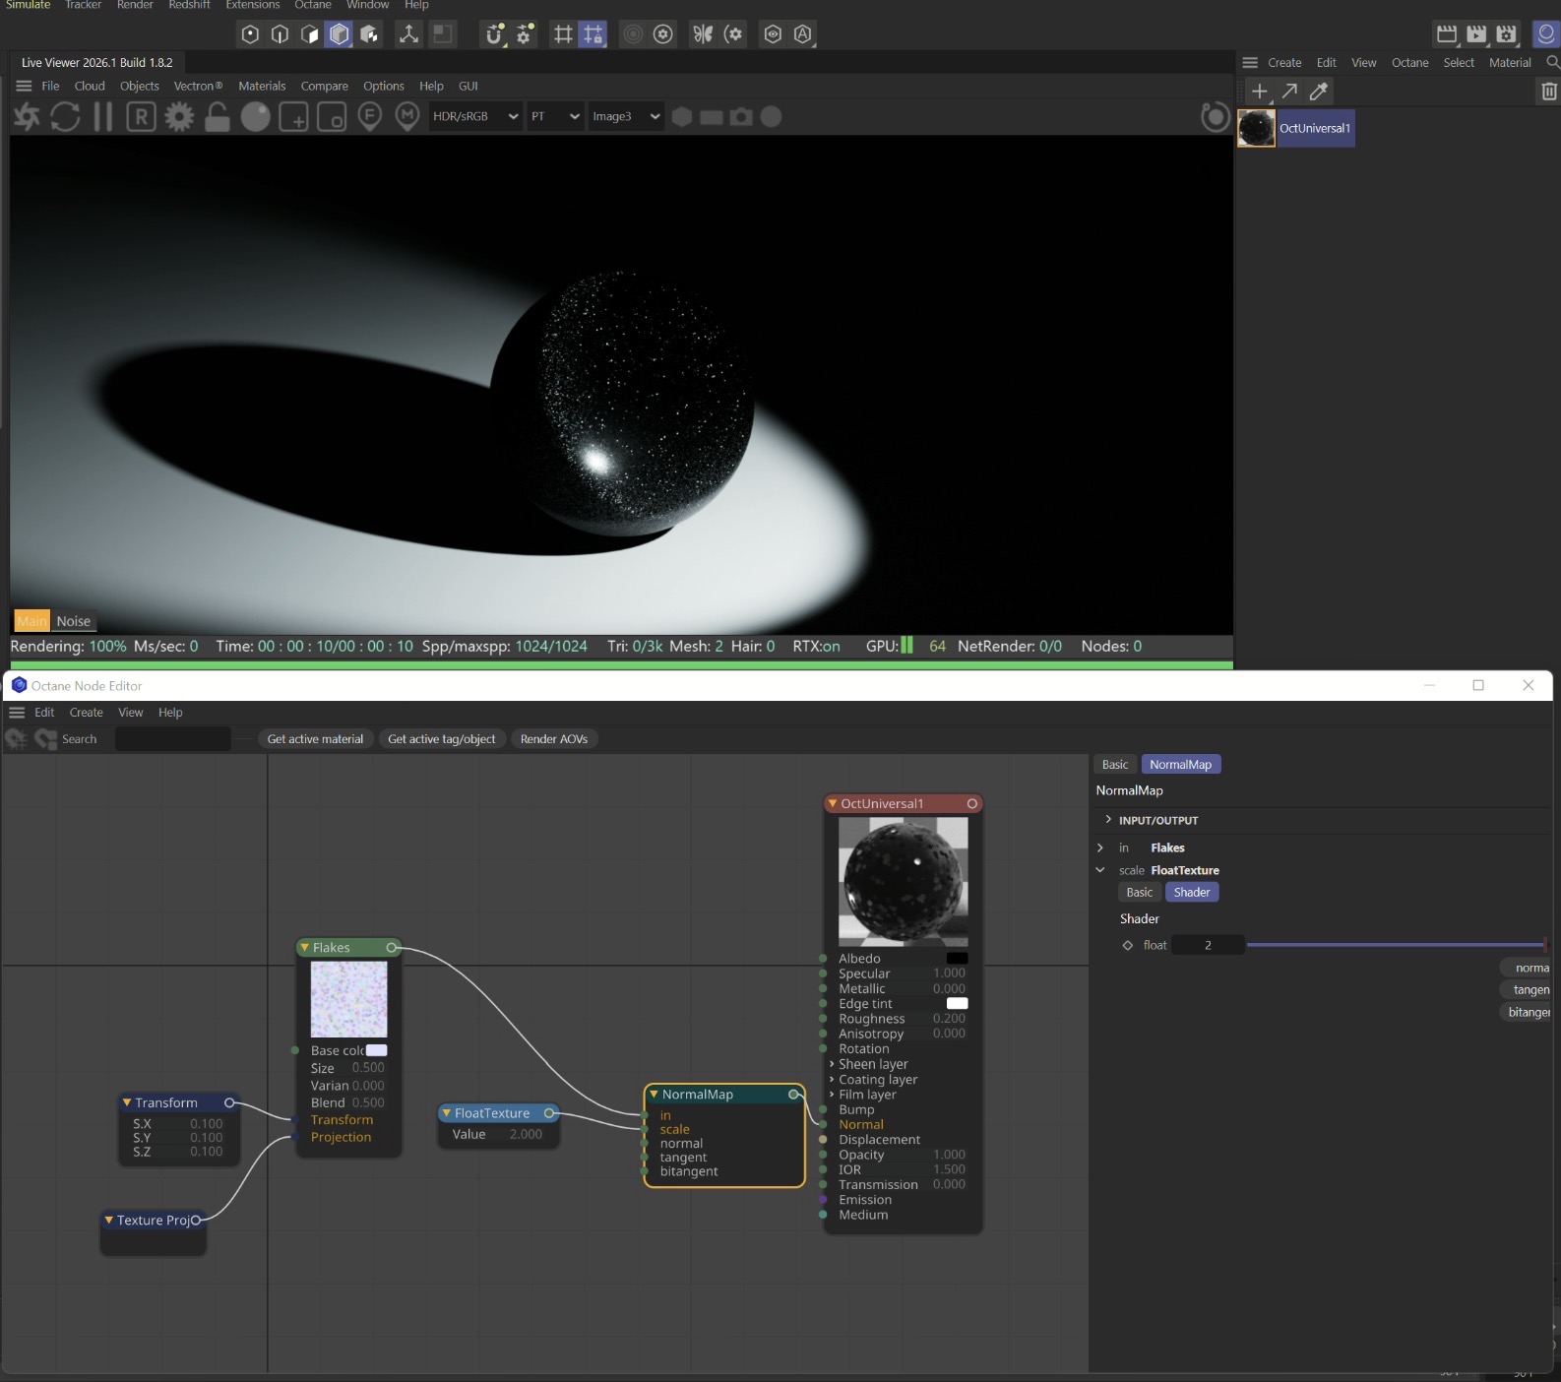Click the render region R icon

tap(141, 117)
